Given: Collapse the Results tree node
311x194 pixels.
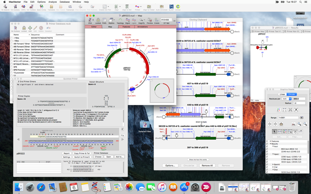Looking at the screenshot, I should click(270, 144).
